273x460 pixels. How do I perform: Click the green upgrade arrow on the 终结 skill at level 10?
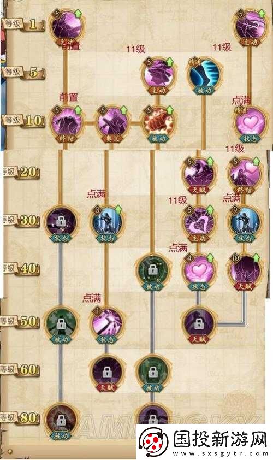tap(79, 110)
